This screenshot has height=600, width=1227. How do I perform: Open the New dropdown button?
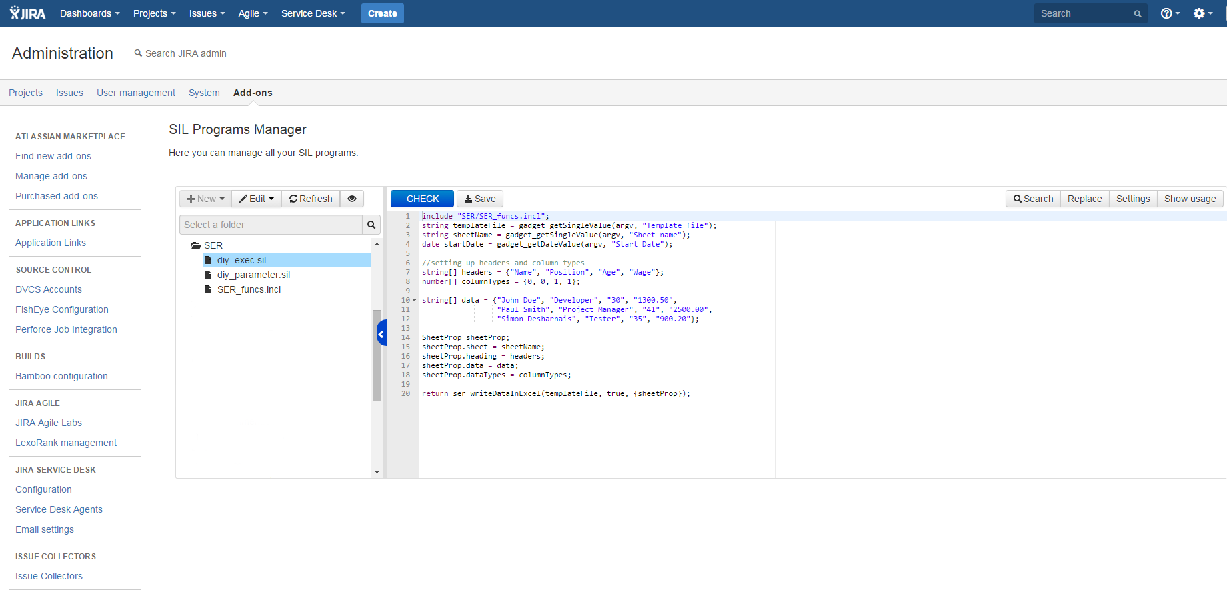(205, 199)
